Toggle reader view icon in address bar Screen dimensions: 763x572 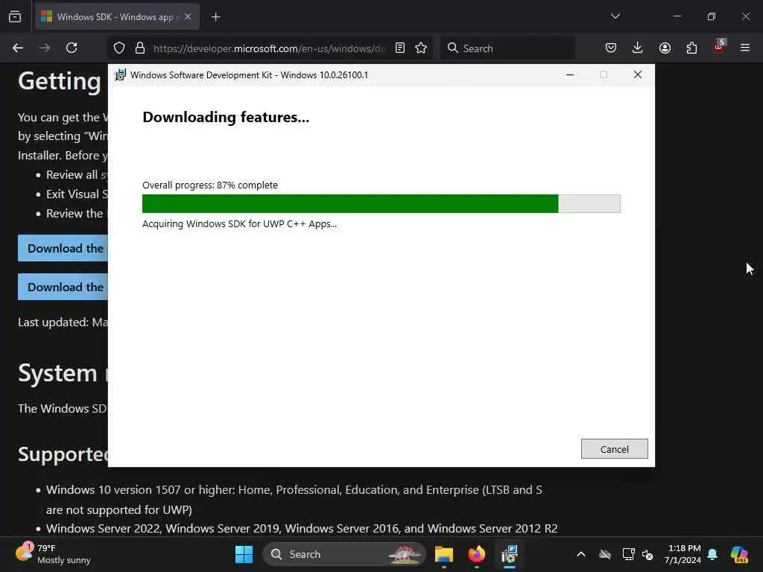click(x=400, y=48)
